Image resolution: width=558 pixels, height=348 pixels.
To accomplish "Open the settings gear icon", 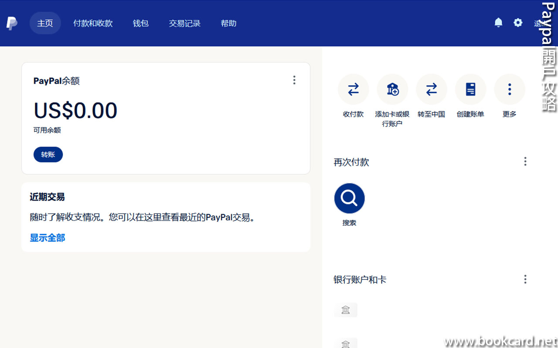I will coord(518,23).
